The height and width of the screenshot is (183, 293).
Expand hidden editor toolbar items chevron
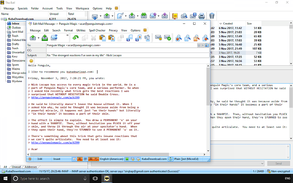tap(67, 35)
